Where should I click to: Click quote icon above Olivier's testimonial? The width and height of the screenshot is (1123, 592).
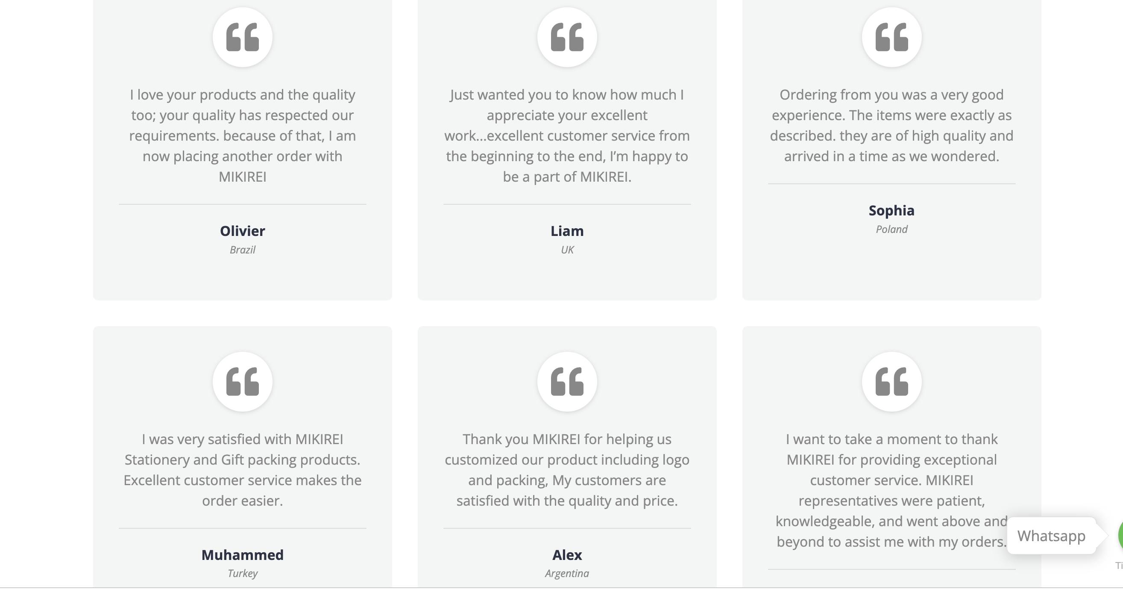(x=242, y=37)
